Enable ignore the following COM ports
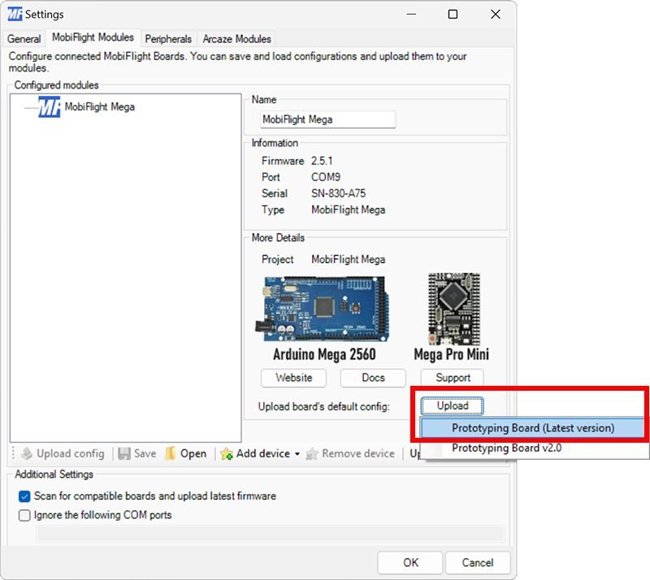The image size is (650, 580). click(24, 515)
